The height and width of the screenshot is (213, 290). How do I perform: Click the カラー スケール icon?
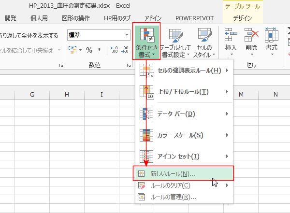coord(146,135)
